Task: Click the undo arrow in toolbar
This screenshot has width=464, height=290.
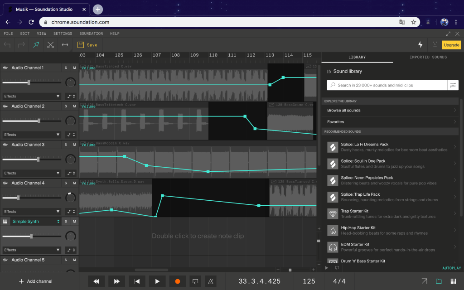Action: pos(7,45)
